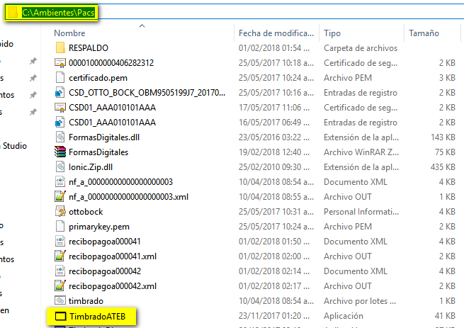
Task: Click the 23/05/2016 03:22 date cell
Action: [x=274, y=137]
